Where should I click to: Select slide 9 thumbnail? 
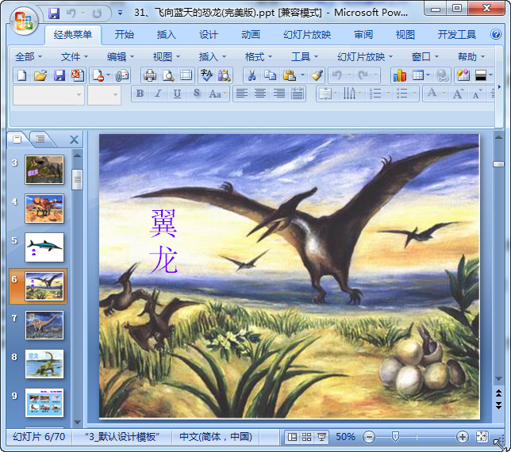pyautogui.click(x=44, y=403)
